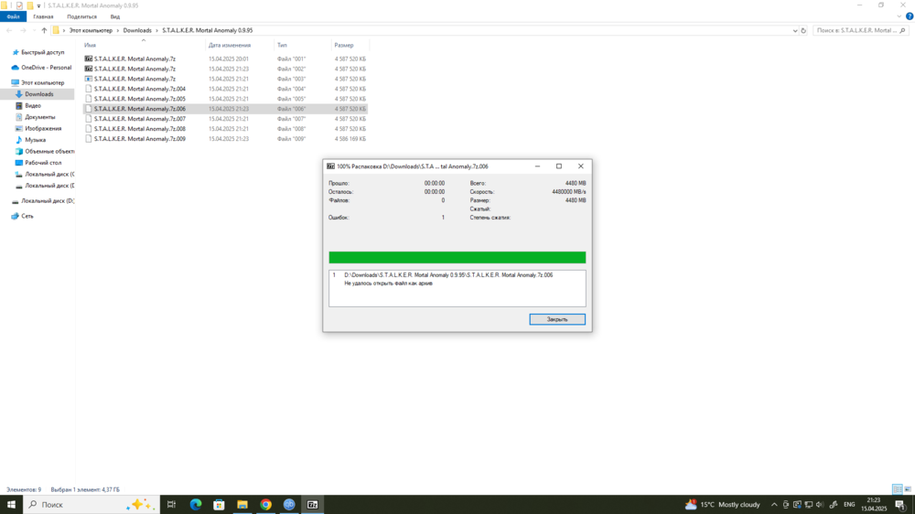Open network icon in system tray

pyautogui.click(x=809, y=504)
